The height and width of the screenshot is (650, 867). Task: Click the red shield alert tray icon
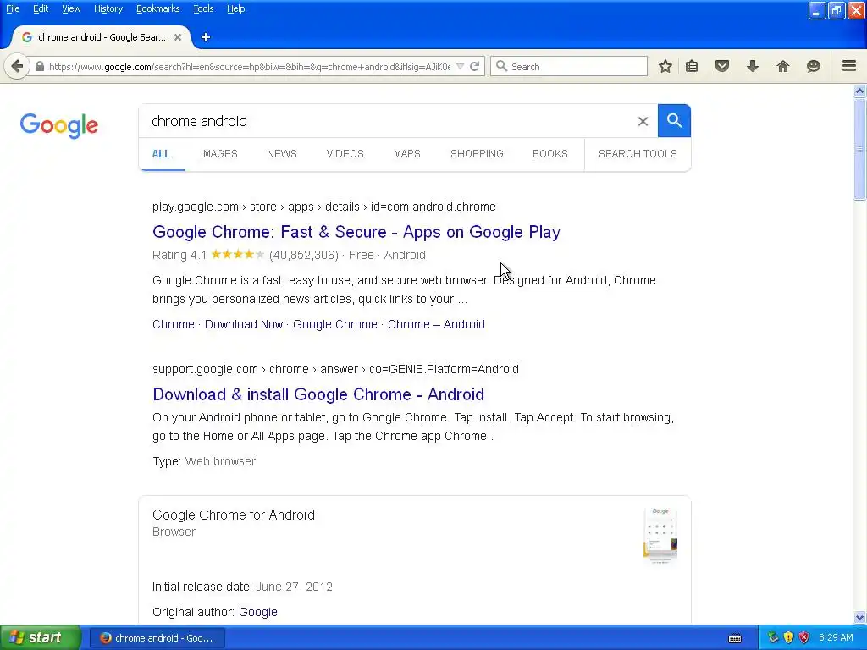[804, 638]
